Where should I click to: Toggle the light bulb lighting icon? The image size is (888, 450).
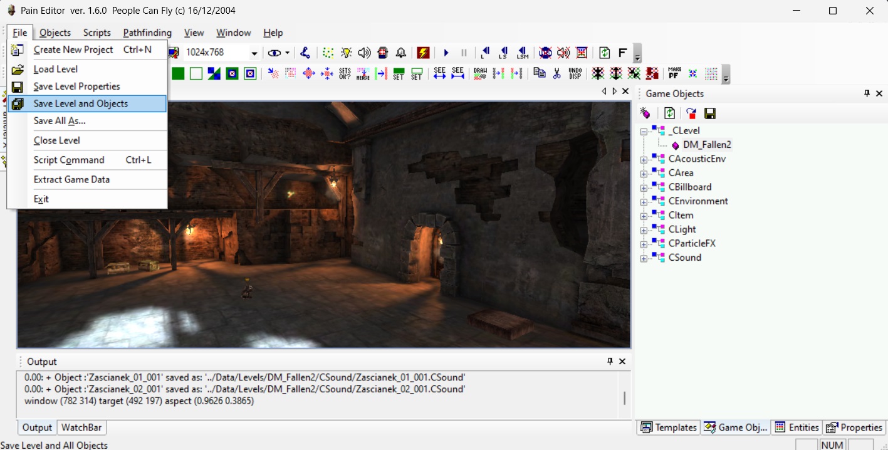346,53
